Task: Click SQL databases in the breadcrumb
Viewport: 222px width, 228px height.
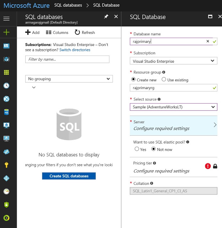Action: [68, 5]
